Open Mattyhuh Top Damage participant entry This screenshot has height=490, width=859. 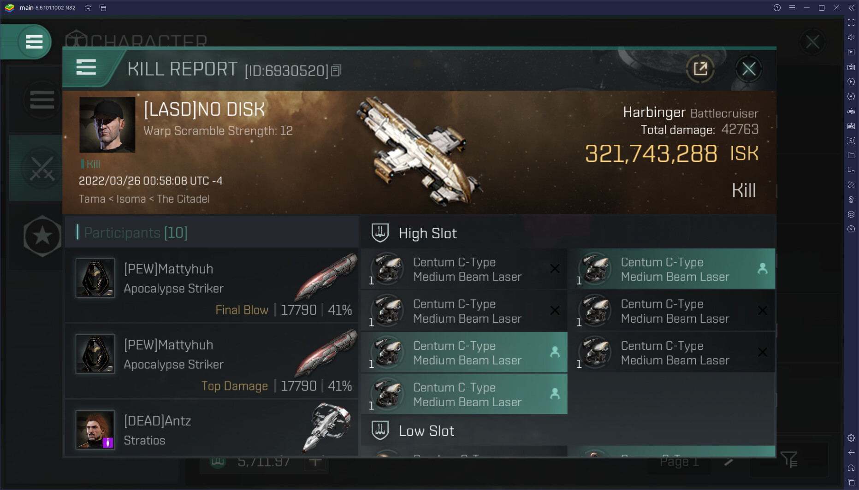(212, 361)
